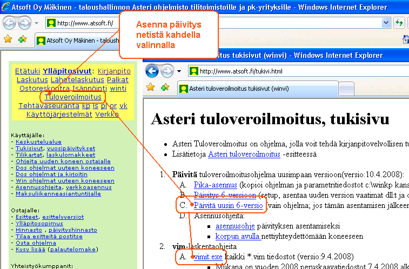
Task: Click Back button in main Atsoft window
Action: click(x=9, y=23)
